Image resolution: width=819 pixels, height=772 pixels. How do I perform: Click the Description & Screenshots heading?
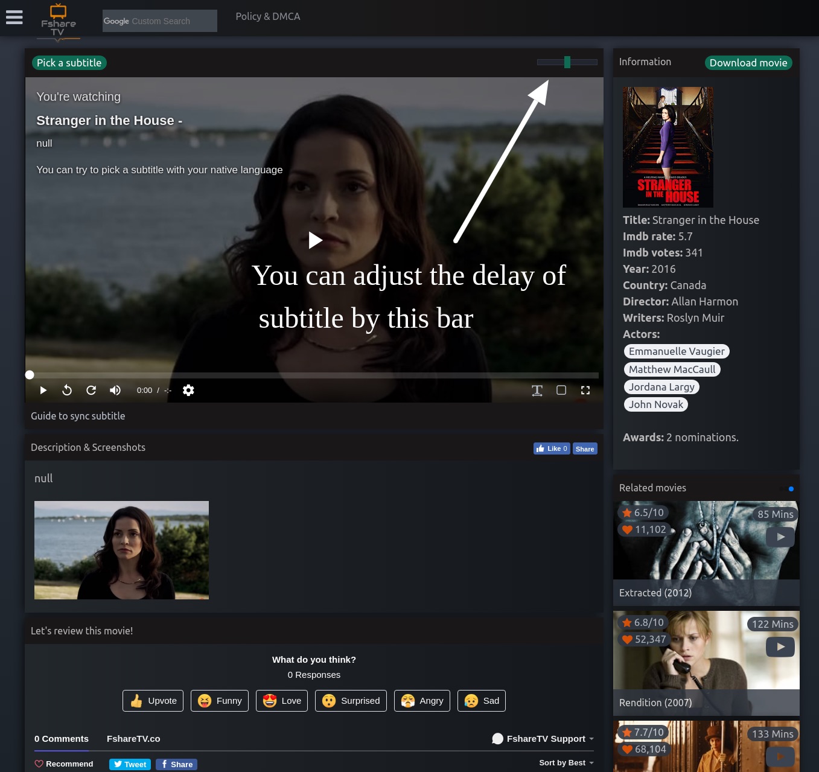pos(88,447)
